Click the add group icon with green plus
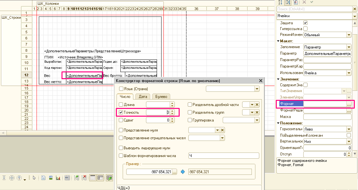Viewport: 358px width, 190px height. [76, 178]
